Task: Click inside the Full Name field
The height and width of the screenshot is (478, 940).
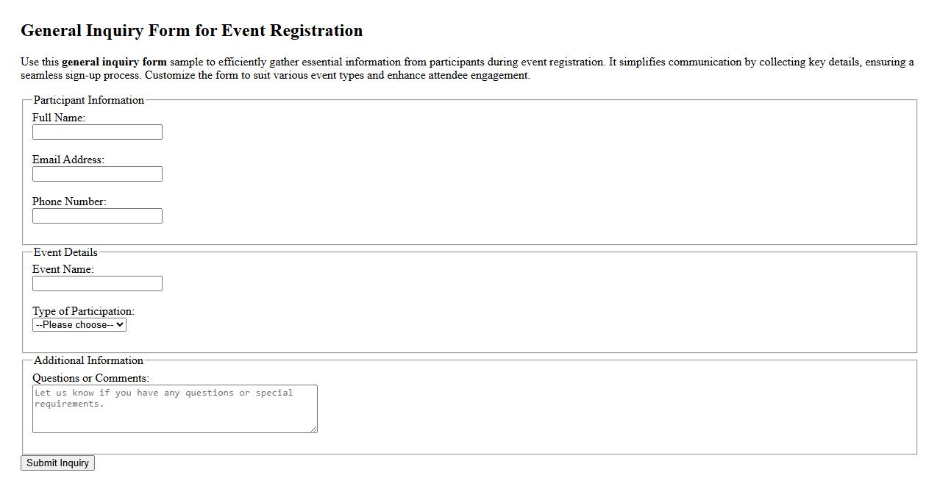Action: 96,132
